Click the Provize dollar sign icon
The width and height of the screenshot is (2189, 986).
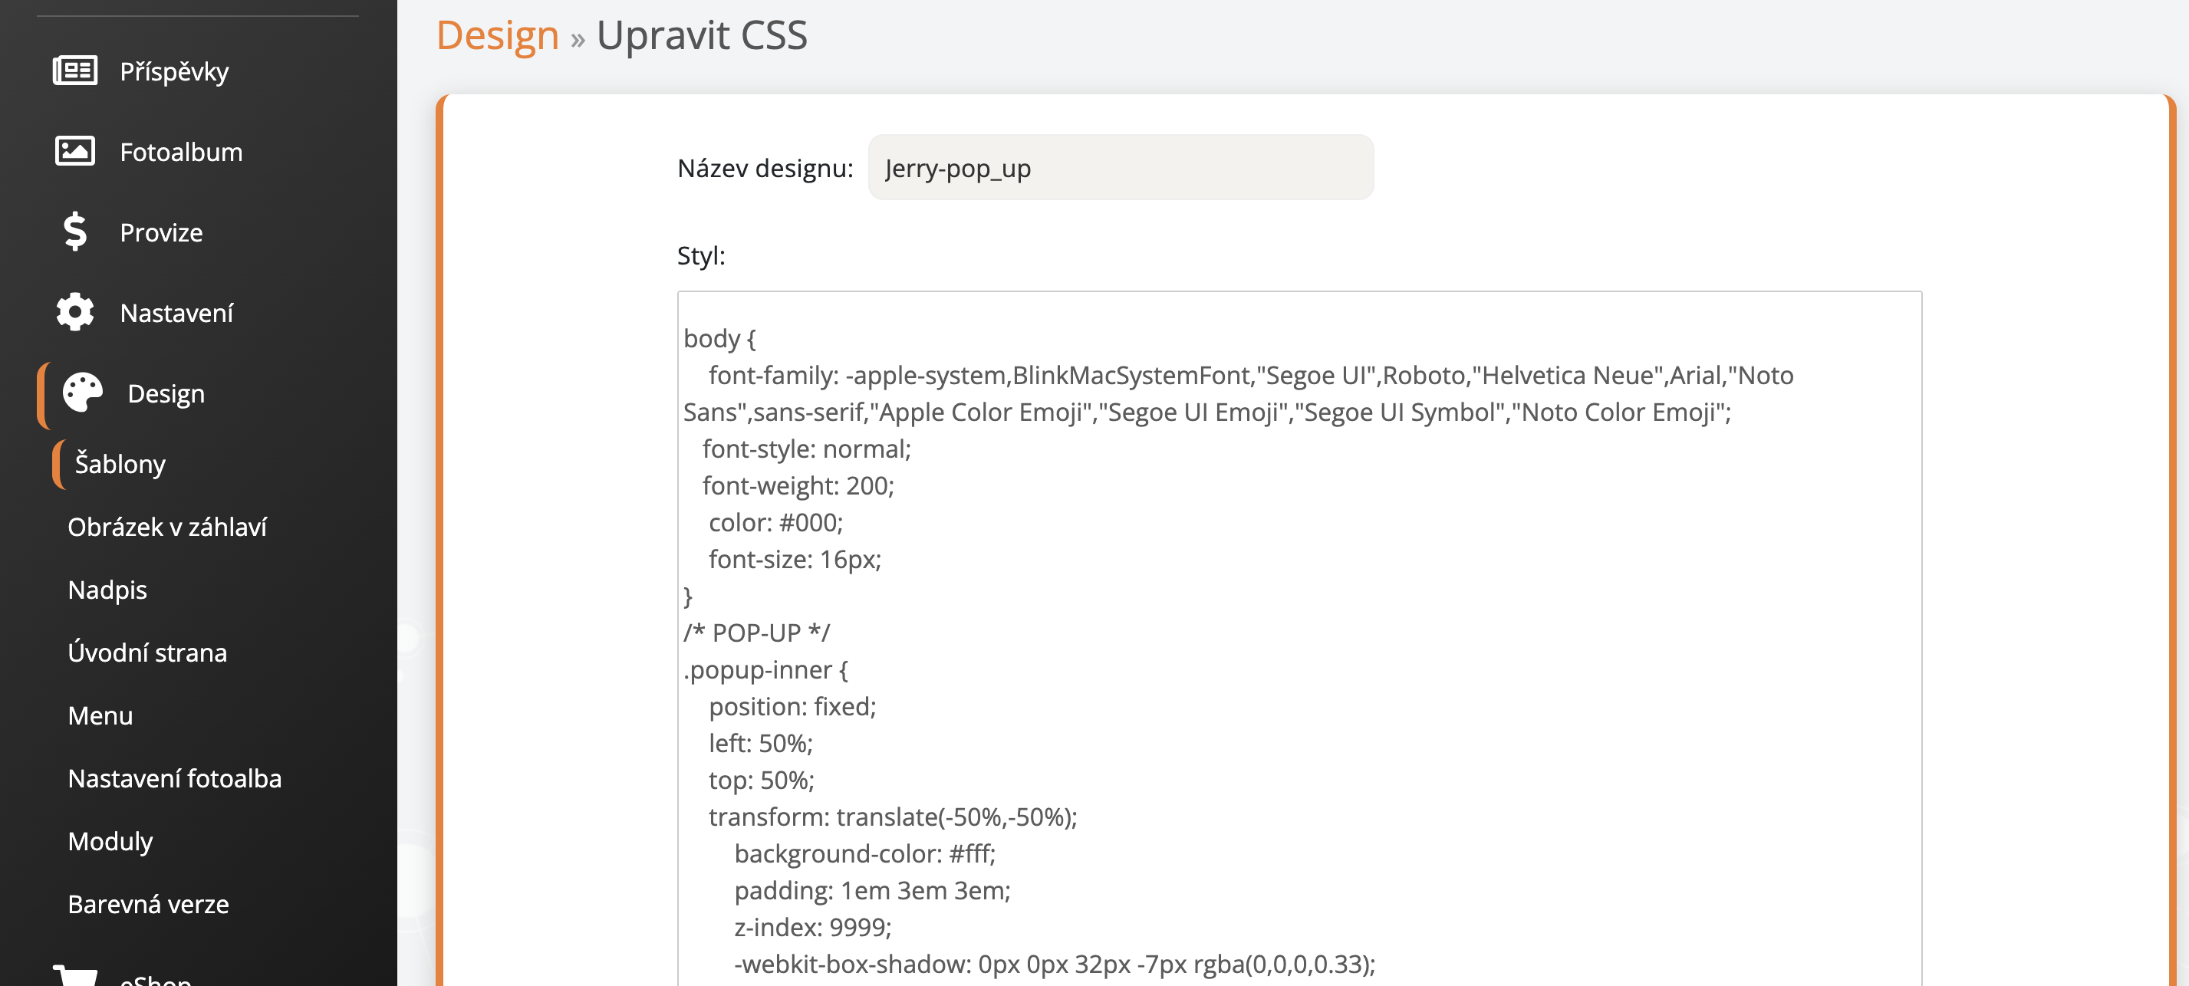pos(74,232)
